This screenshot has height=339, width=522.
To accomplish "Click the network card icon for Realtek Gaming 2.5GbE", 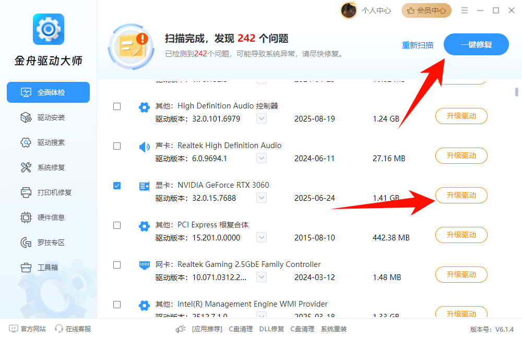I will click(144, 265).
